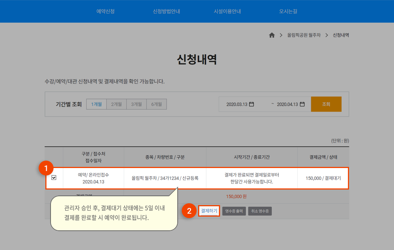Click end date field 2020.04.13

pos(287,104)
